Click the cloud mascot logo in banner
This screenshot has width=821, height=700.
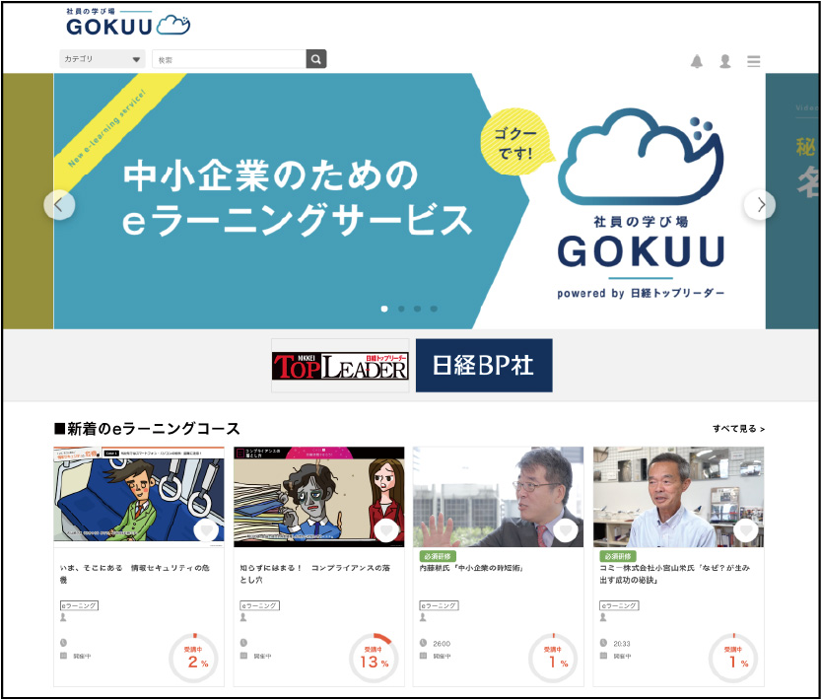(x=641, y=157)
